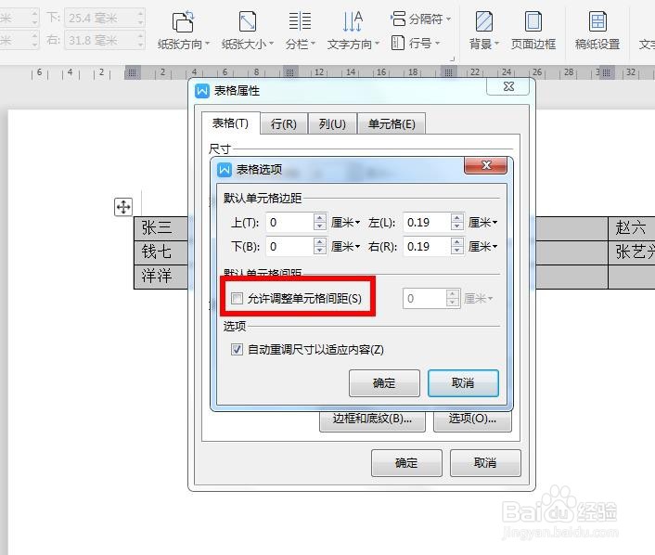Viewport: 655px width, 555px height.
Task: Click the right margin 31.8 毫米 field
Action: [105, 40]
